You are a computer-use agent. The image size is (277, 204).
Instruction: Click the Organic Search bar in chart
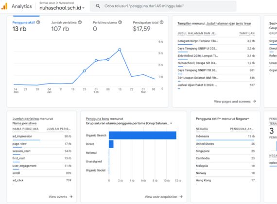[x=142, y=136]
